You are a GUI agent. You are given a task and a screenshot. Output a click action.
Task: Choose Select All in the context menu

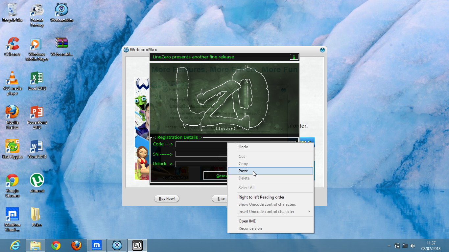271,188
